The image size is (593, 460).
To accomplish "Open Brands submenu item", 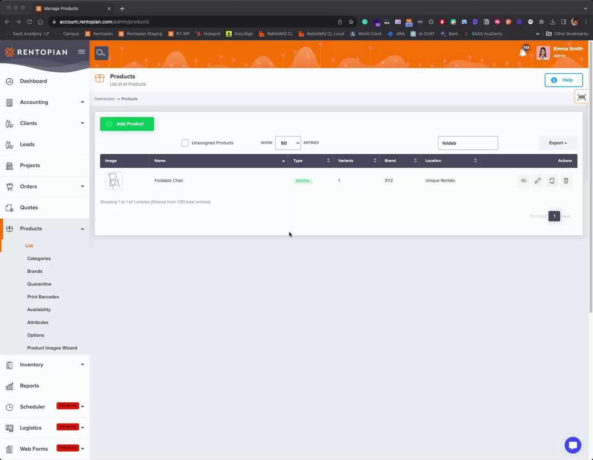I will [35, 271].
